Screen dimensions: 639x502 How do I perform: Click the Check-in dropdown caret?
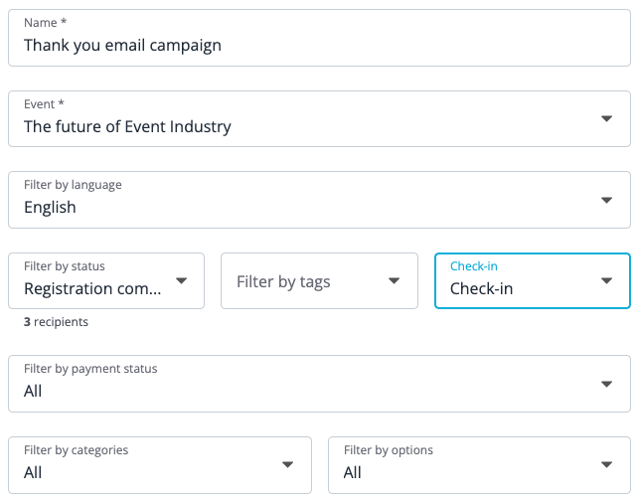606,280
